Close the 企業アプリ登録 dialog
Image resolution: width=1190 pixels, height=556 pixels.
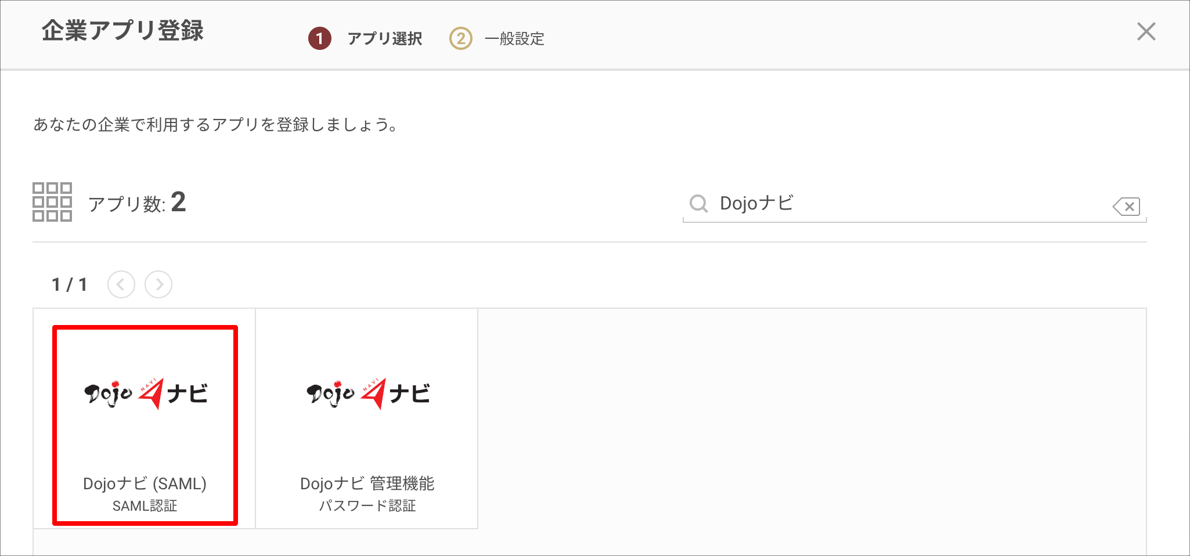pyautogui.click(x=1146, y=31)
